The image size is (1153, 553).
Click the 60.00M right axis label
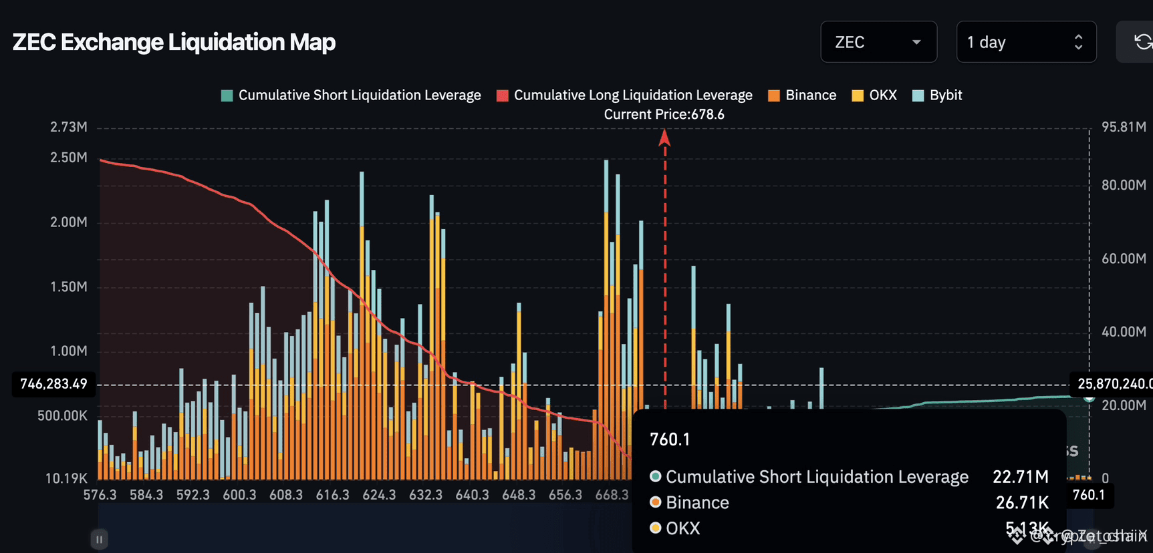pos(1124,258)
